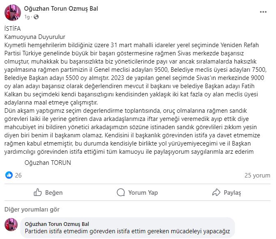The width and height of the screenshot is (276, 239).
Task: Click the Paylaş text label
Action: [x=232, y=192]
